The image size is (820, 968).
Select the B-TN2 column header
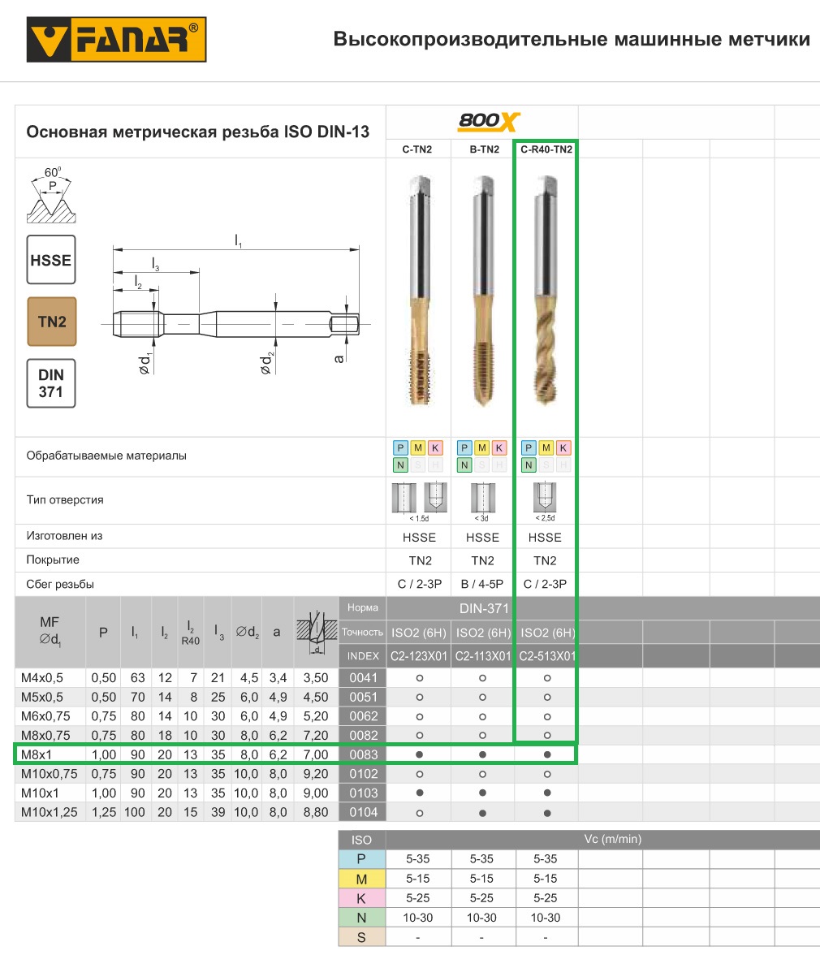pos(485,149)
